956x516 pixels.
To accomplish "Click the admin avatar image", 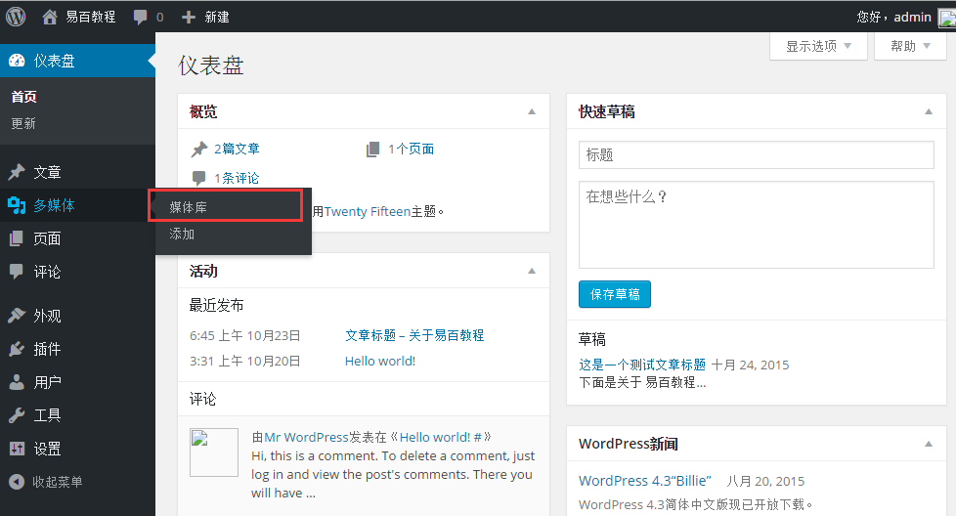I will pyautogui.click(x=947, y=17).
